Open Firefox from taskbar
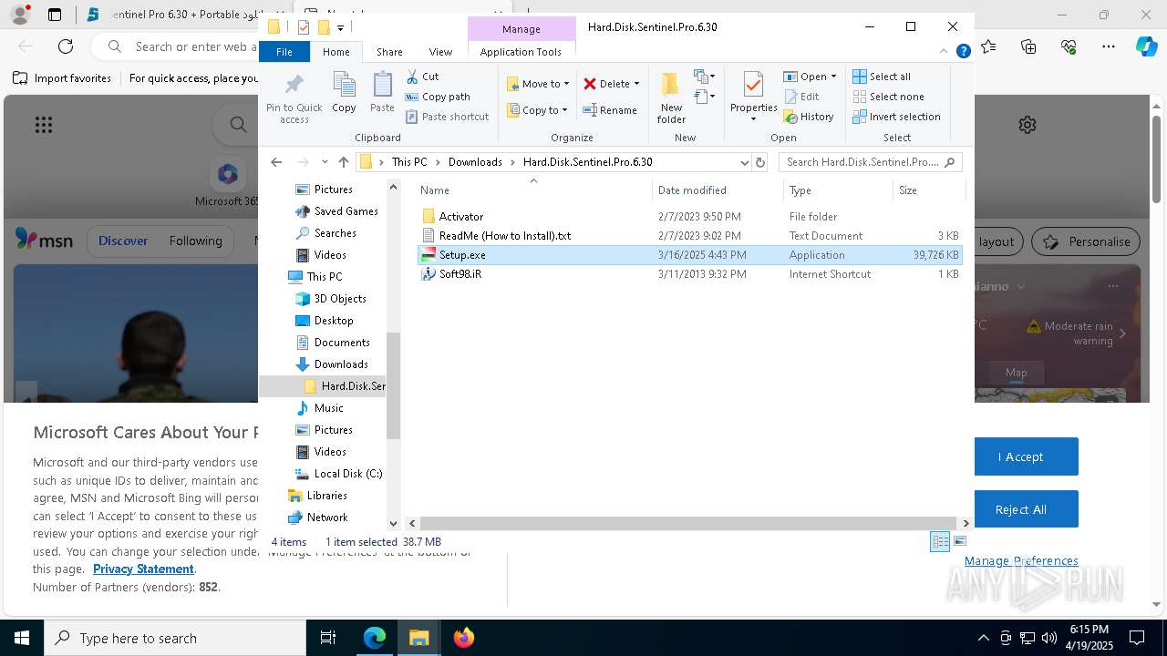The image size is (1167, 656). [463, 638]
